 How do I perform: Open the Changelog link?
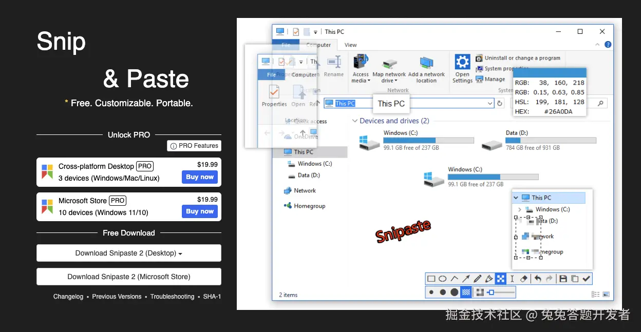[68, 297]
